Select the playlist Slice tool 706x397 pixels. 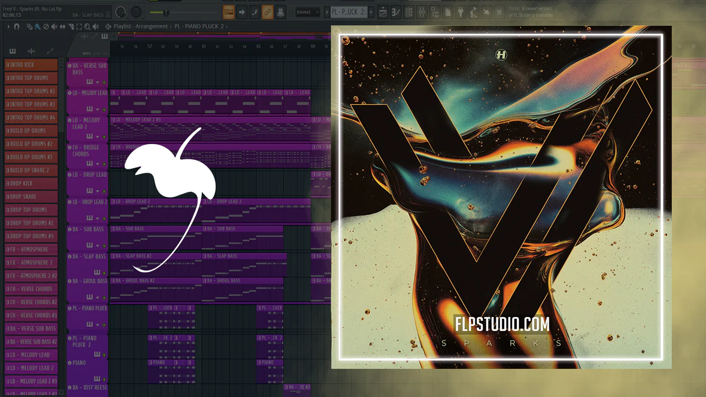(71, 26)
